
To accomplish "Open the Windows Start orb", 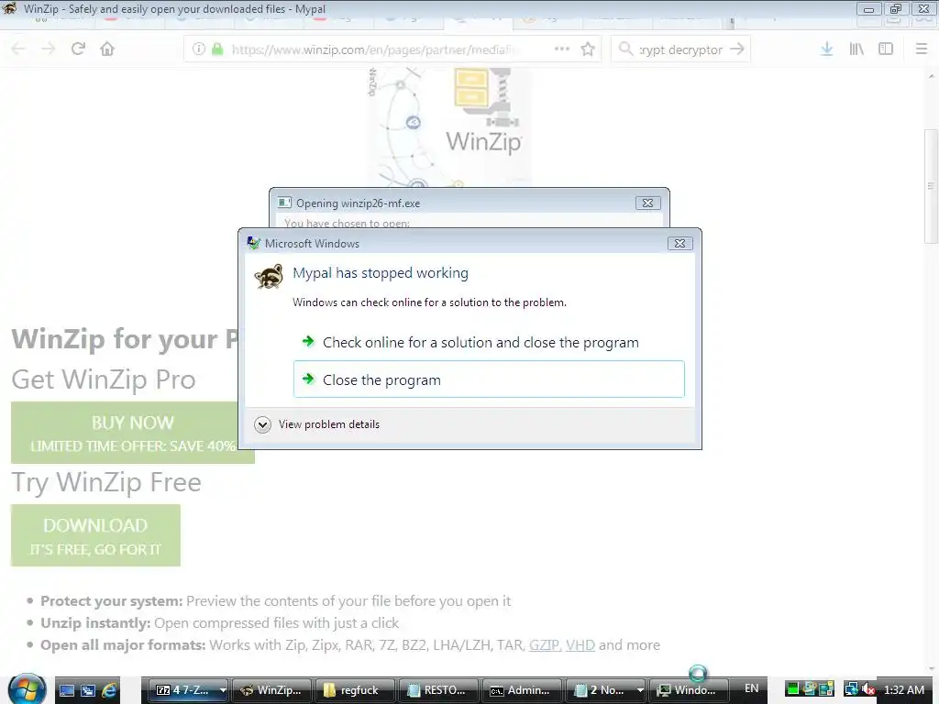I will [x=25, y=689].
